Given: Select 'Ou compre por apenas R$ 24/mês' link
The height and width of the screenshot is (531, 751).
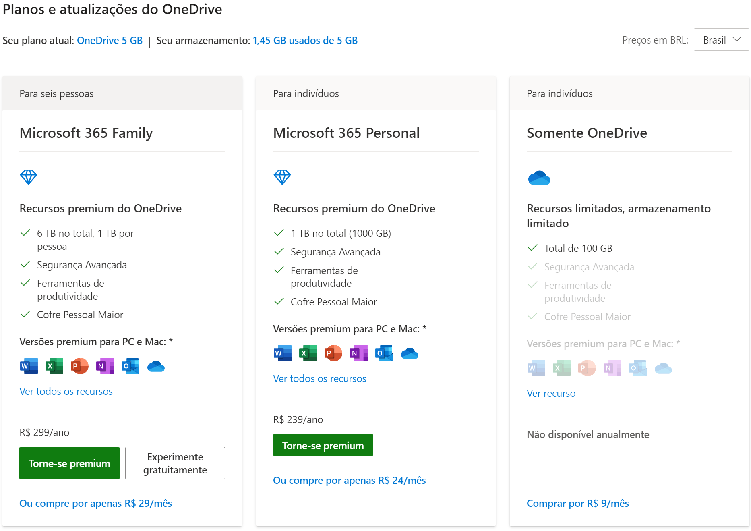Looking at the screenshot, I should click(x=350, y=480).
